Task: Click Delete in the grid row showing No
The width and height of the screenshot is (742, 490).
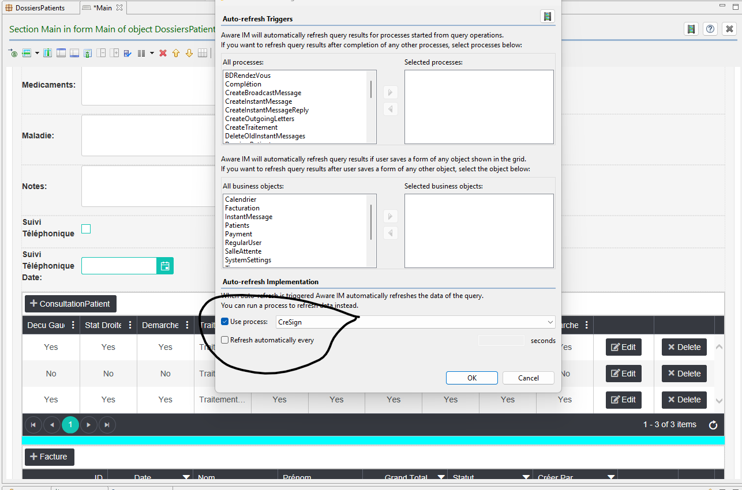Action: pos(684,374)
